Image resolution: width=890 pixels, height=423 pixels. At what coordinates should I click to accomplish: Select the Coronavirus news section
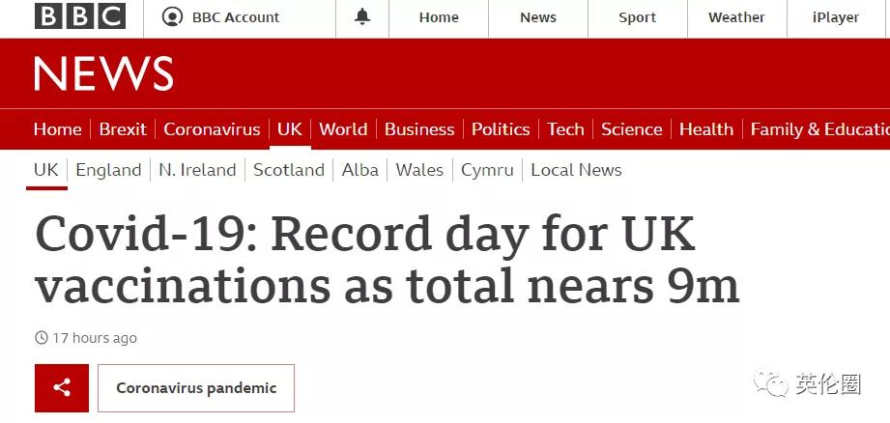tap(212, 129)
